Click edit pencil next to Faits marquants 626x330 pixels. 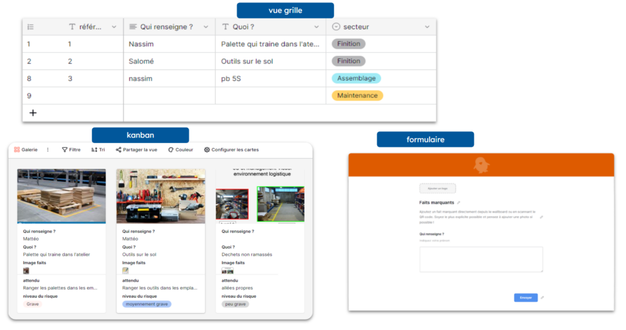(x=458, y=203)
